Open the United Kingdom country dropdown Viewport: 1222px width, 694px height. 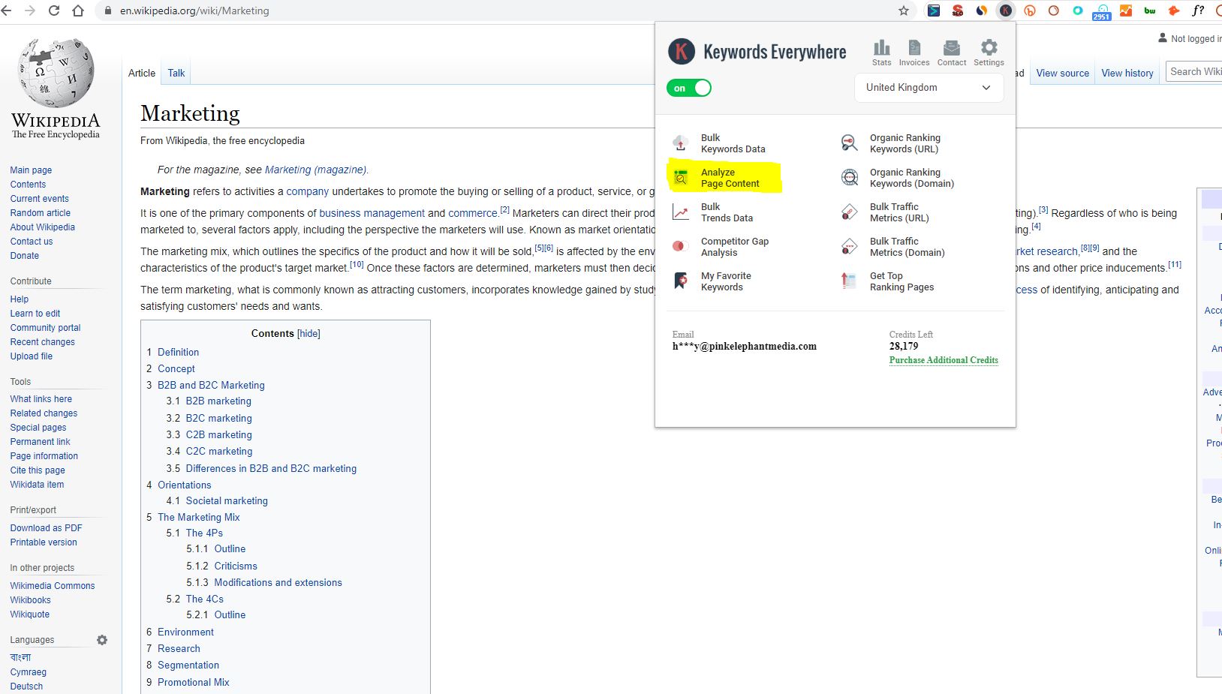(929, 88)
